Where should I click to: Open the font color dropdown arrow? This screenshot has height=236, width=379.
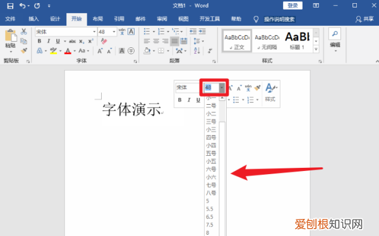coord(75,50)
